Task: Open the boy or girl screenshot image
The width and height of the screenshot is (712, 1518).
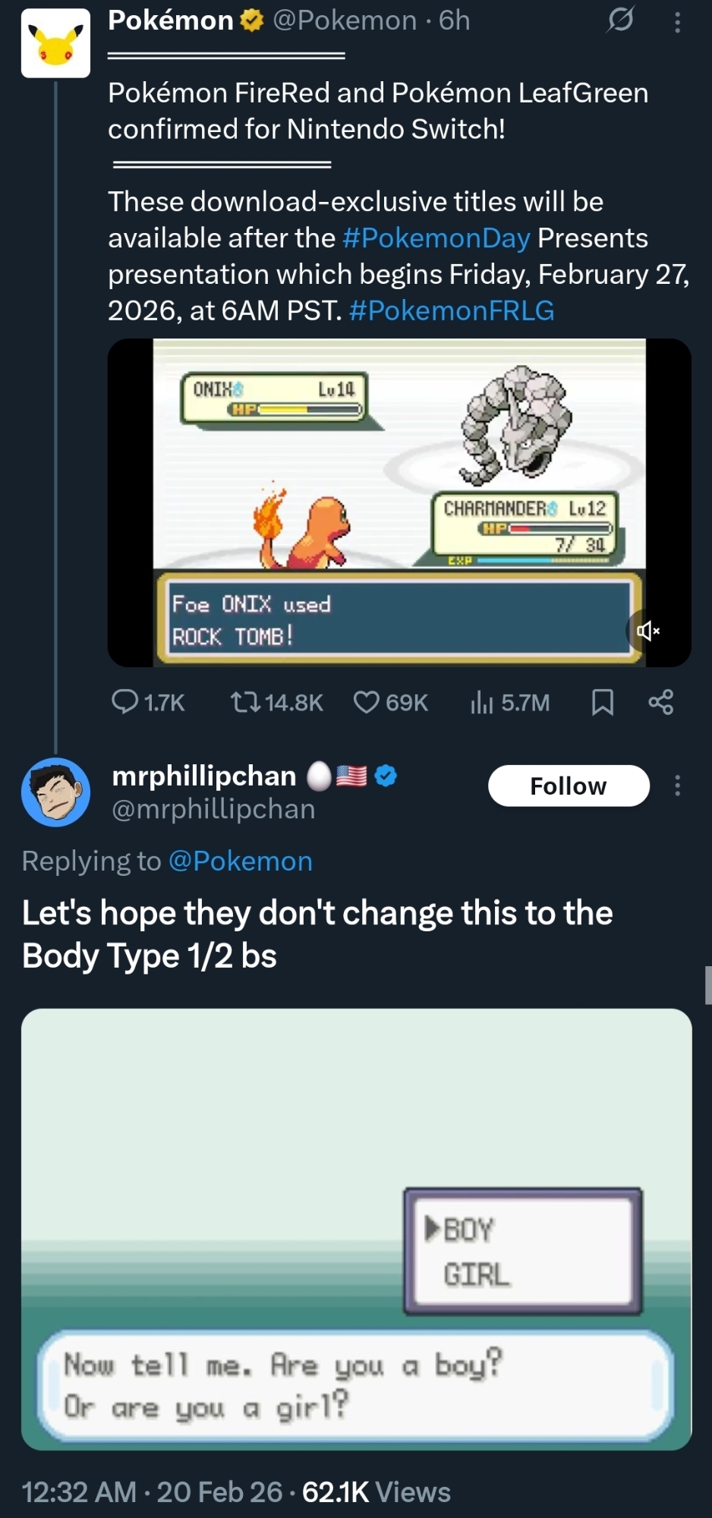Action: pyautogui.click(x=356, y=1229)
